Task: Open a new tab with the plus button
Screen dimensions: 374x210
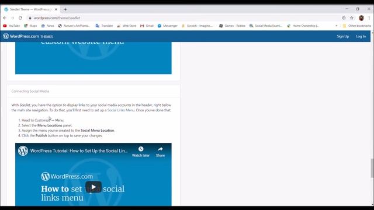Action: [65, 9]
